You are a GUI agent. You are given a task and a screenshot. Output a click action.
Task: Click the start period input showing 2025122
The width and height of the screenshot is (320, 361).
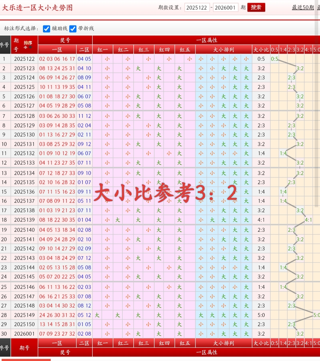point(197,7)
